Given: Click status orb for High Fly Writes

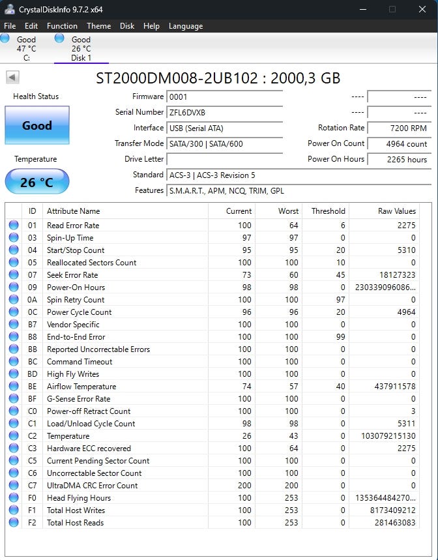Looking at the screenshot, I should (x=14, y=374).
